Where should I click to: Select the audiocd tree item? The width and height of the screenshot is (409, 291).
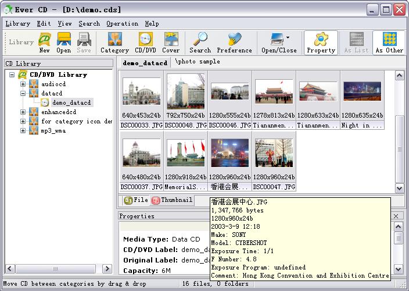click(x=53, y=84)
